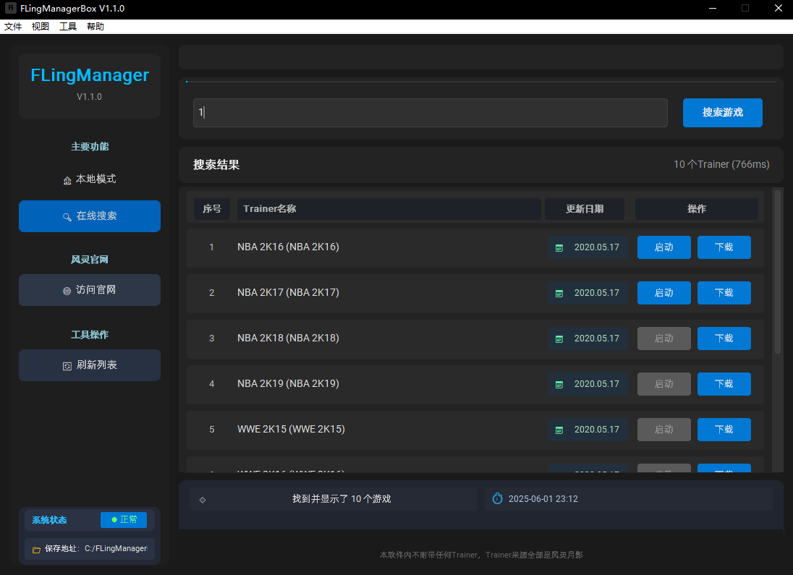This screenshot has width=793, height=575.
Task: Click the game search input field
Action: [430, 113]
